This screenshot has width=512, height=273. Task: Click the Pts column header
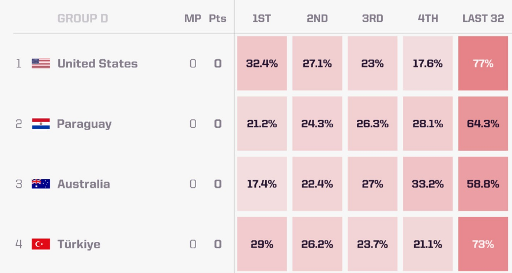pos(217,18)
